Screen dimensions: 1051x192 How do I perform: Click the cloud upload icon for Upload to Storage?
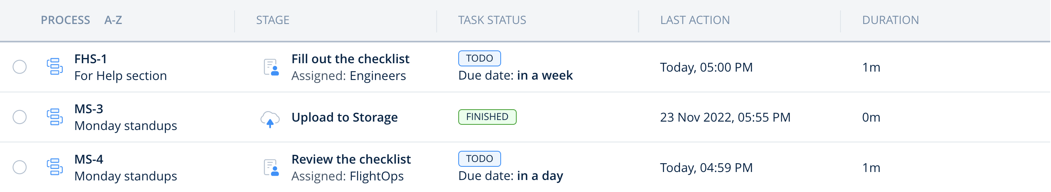point(270,119)
